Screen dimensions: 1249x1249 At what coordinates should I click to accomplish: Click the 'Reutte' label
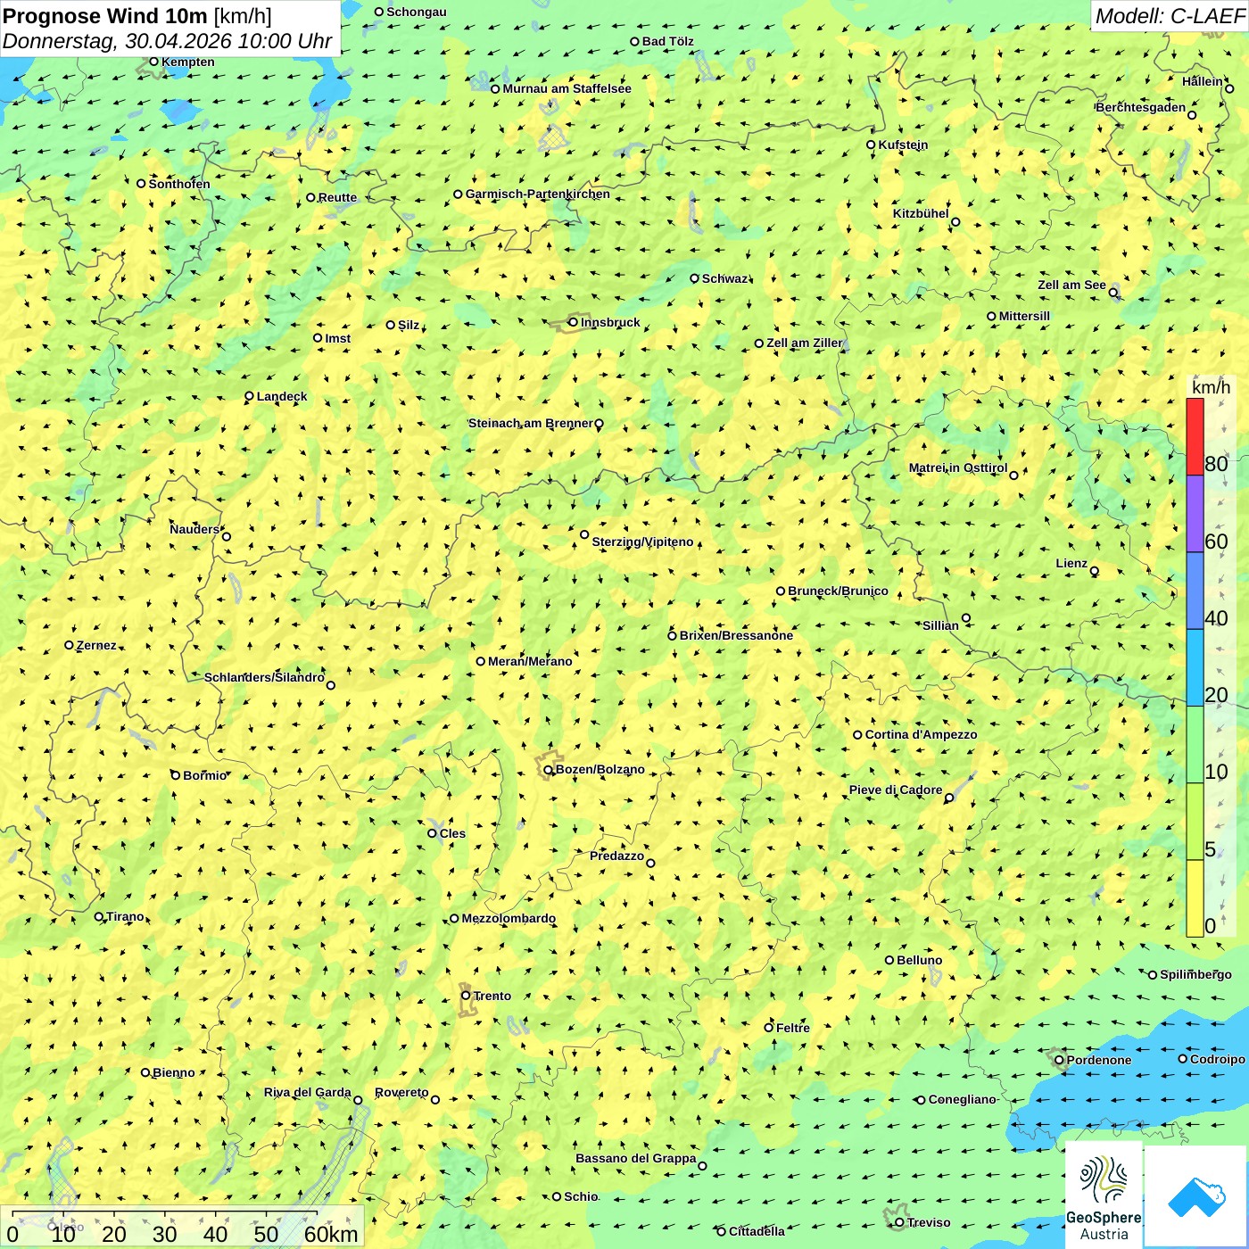(x=337, y=197)
